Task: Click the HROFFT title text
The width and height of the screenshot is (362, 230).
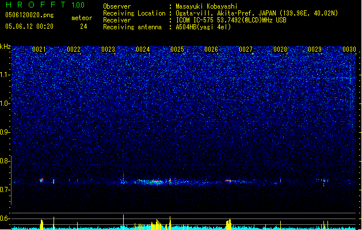Action: coord(36,5)
